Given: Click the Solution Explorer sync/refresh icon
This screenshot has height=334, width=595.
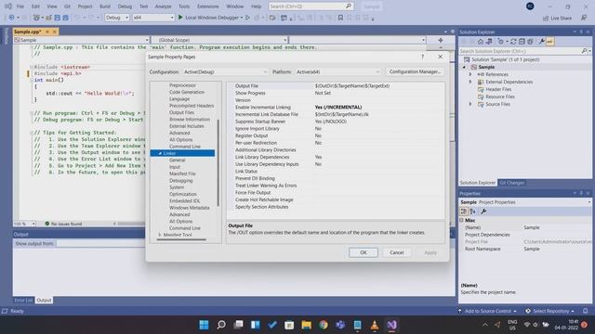Looking at the screenshot, I should click(x=513, y=42).
